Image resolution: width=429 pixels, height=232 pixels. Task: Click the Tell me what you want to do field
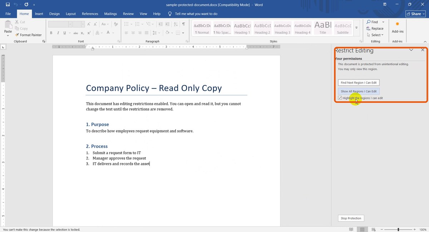[196, 14]
